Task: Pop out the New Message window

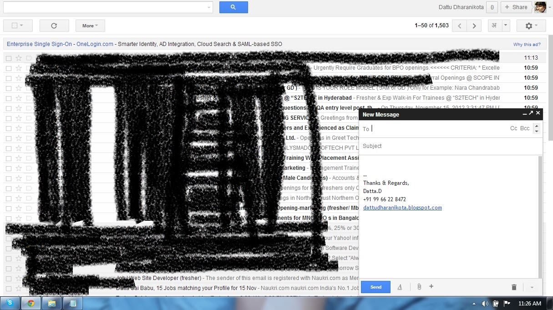Action: (x=531, y=113)
